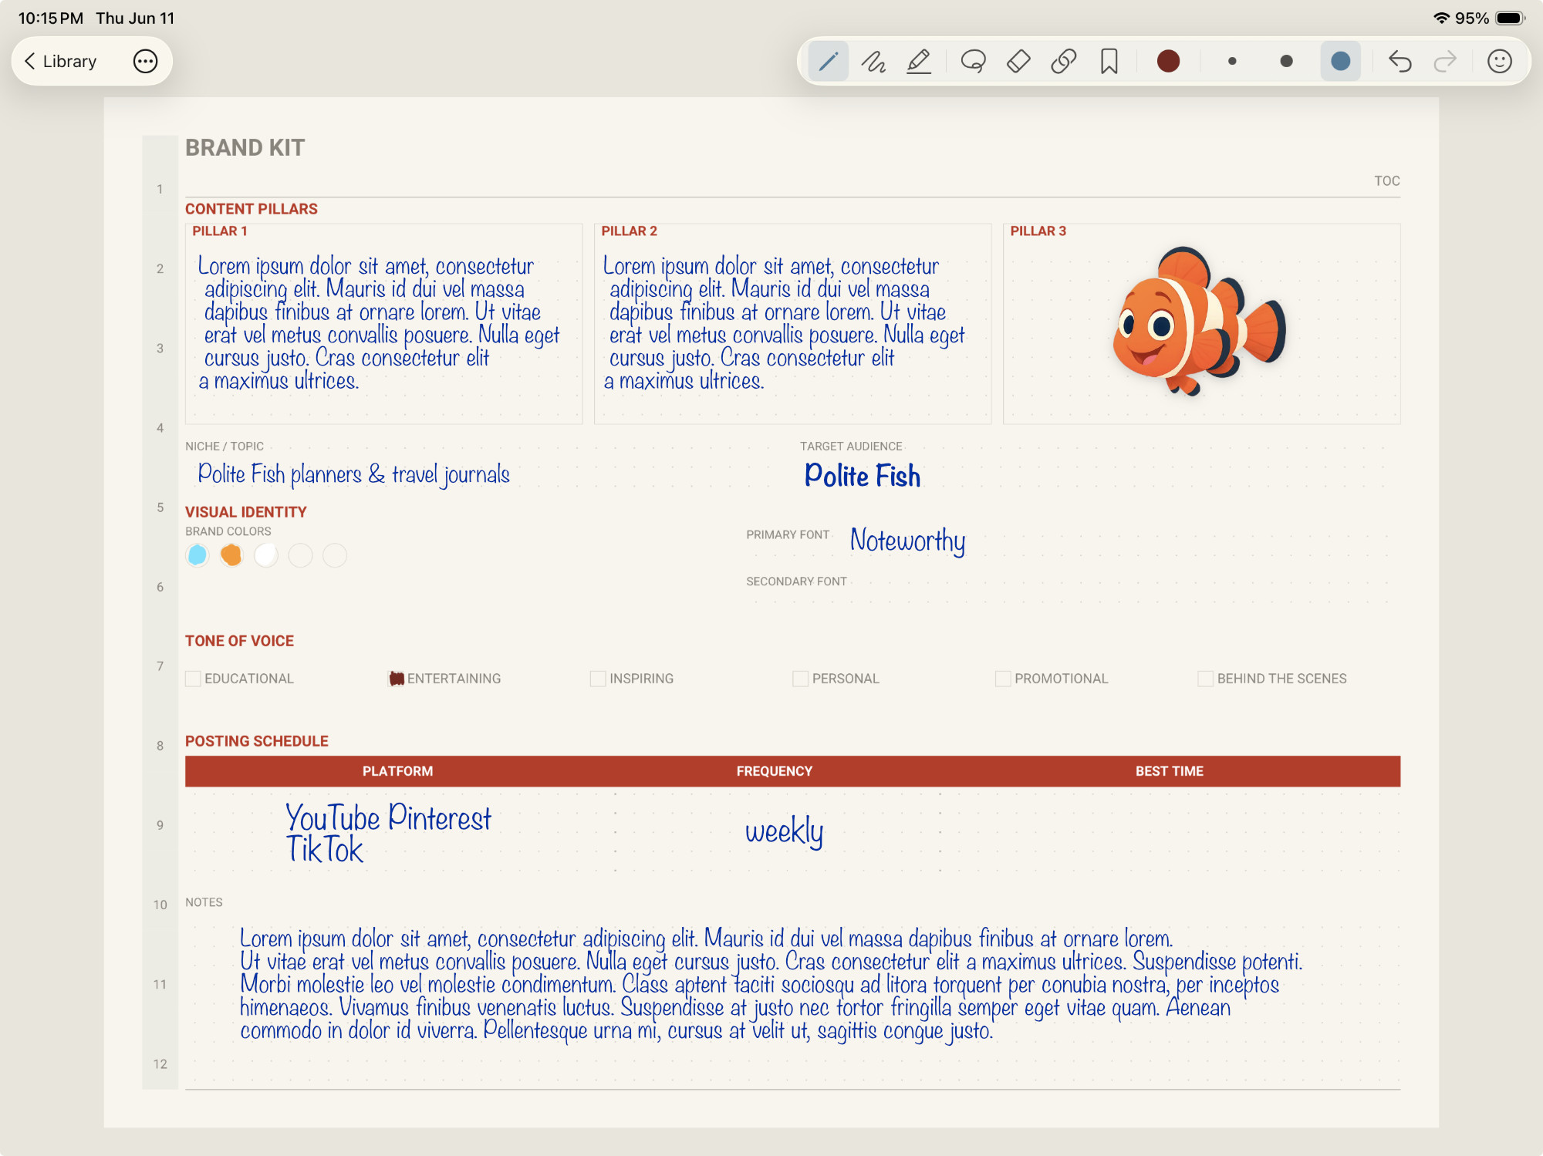This screenshot has width=1543, height=1156.
Task: Tap the light blue brand color circle
Action: pyautogui.click(x=198, y=555)
